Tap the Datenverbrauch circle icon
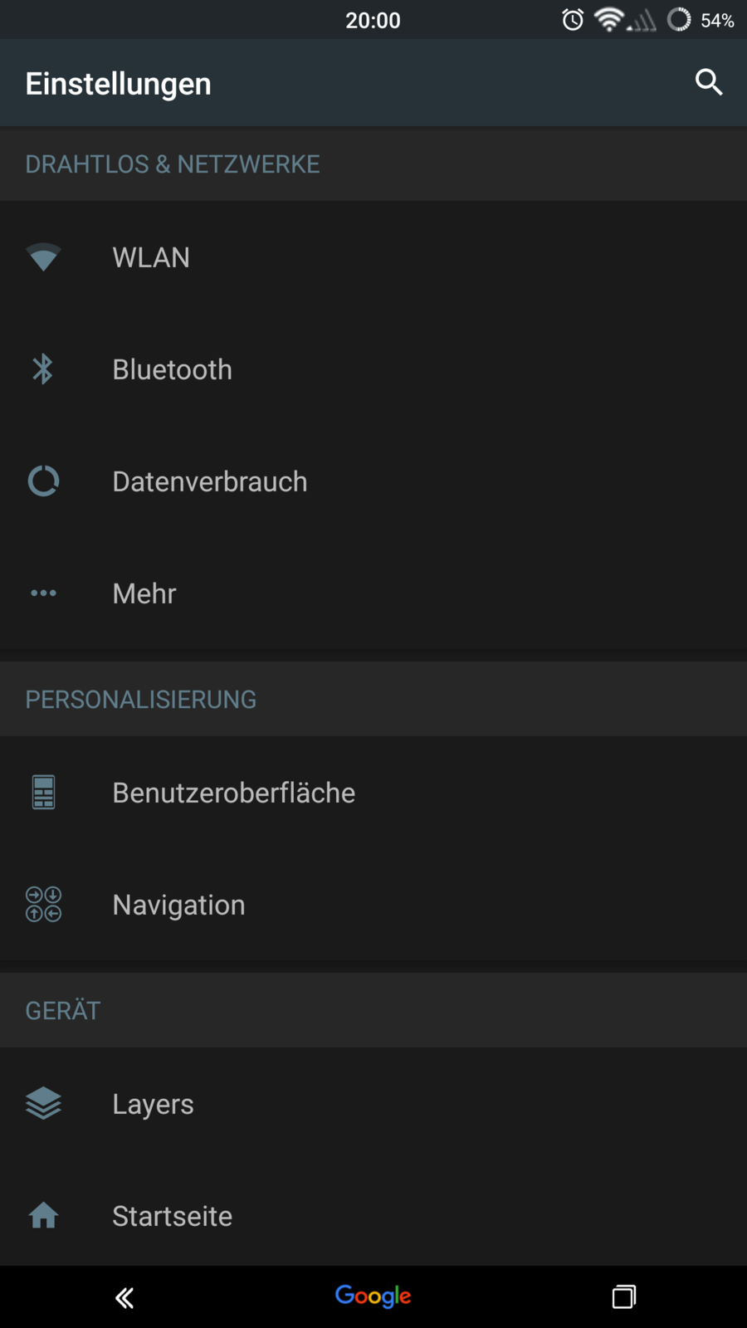Screen dimensions: 747x1328 (43, 481)
